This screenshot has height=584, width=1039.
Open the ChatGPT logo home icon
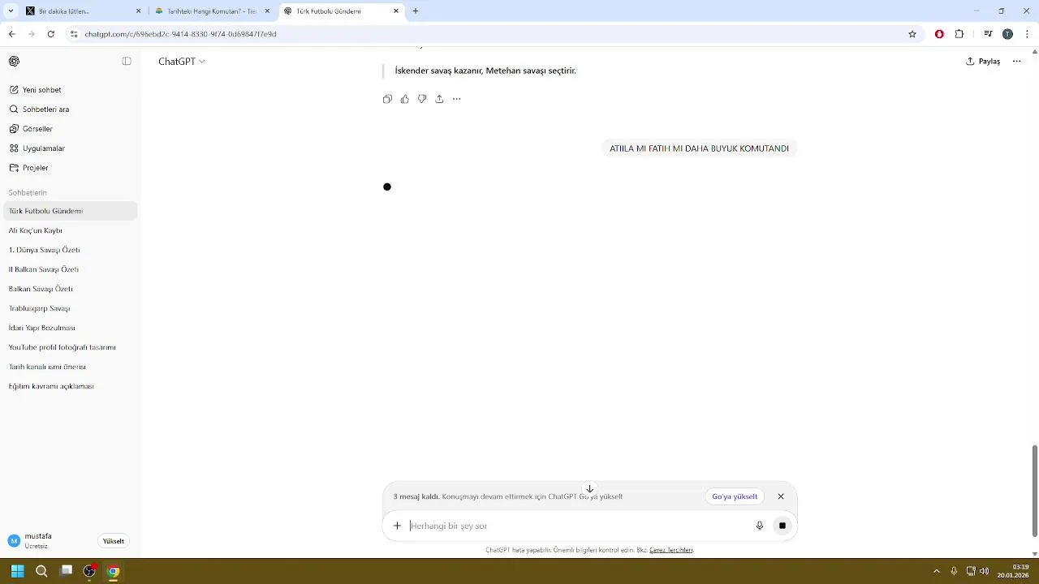click(14, 61)
